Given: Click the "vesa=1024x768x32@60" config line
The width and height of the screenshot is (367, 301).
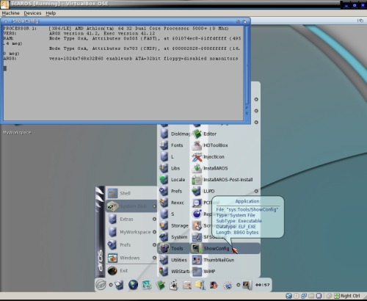Looking at the screenshot, I should pyautogui.click(x=144, y=59).
